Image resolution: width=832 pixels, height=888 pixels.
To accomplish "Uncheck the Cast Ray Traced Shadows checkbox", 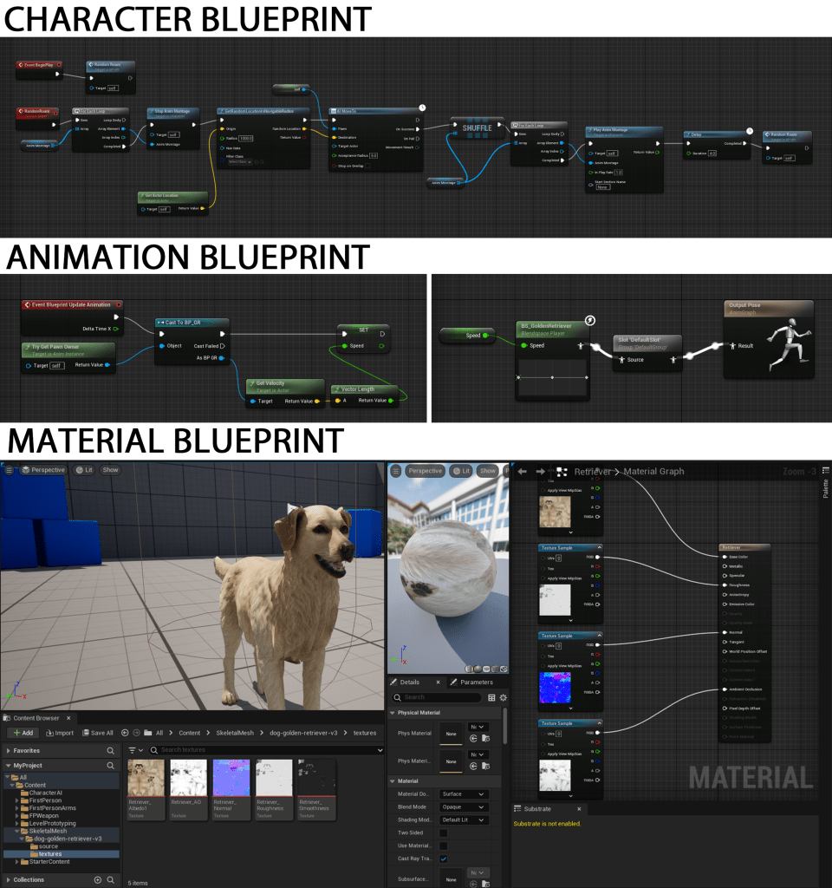I will click(x=444, y=859).
